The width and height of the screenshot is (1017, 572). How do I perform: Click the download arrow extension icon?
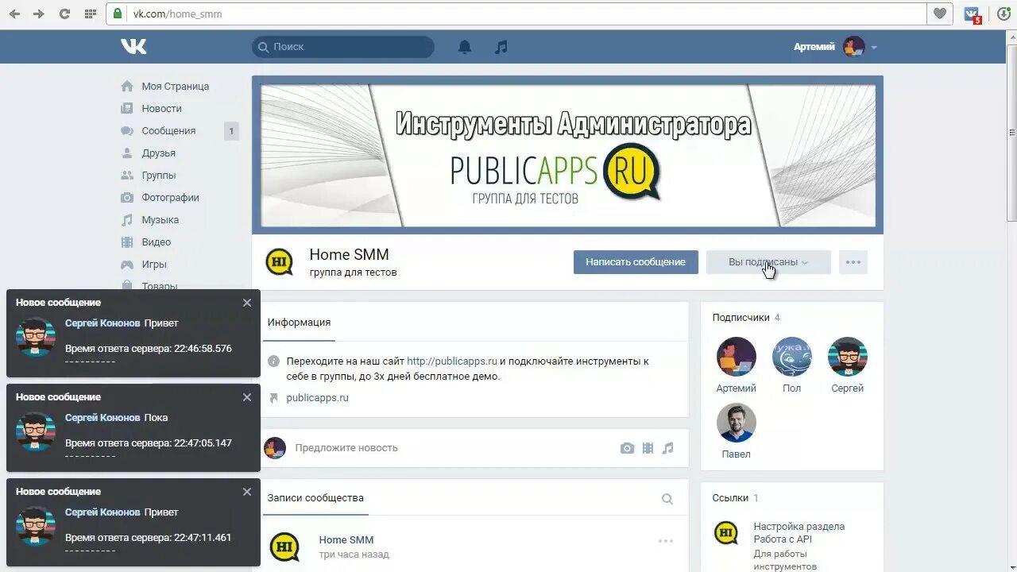click(1004, 14)
